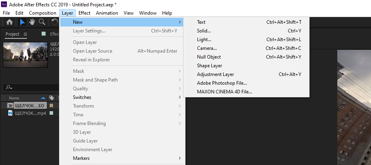Image resolution: width=371 pixels, height=165 pixels.
Task: Expand the Quality submenu
Action: (122, 89)
